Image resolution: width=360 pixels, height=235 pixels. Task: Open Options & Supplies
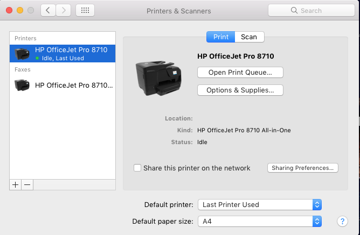(x=240, y=90)
